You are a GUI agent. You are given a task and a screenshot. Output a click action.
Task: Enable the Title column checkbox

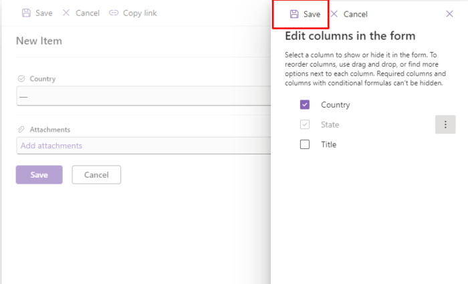click(x=305, y=144)
